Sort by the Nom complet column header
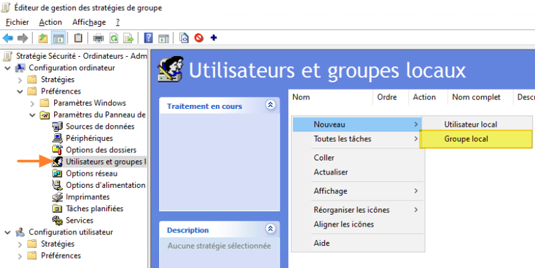Screen dimensions: 535x268 pos(480,97)
